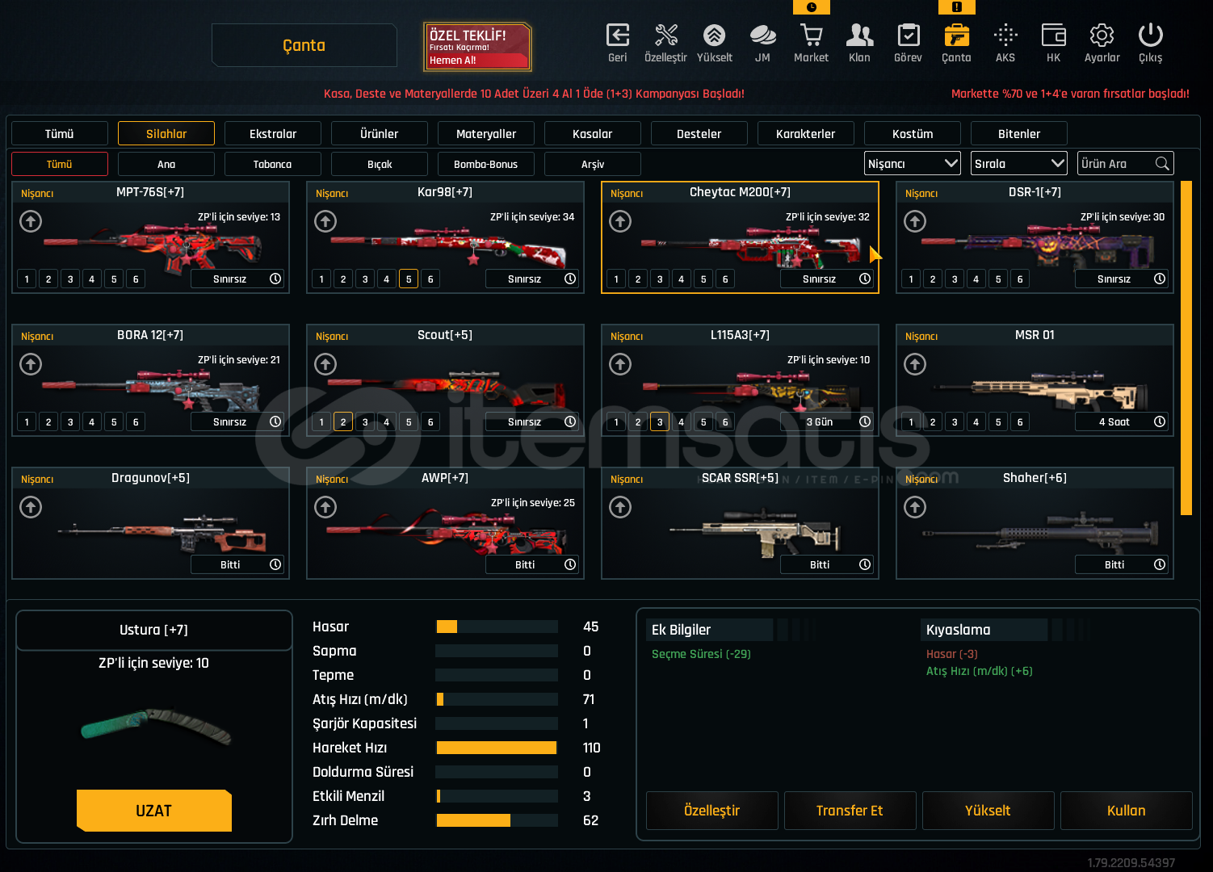This screenshot has height=872, width=1213.
Task: Open the AKS icon
Action: (1005, 36)
